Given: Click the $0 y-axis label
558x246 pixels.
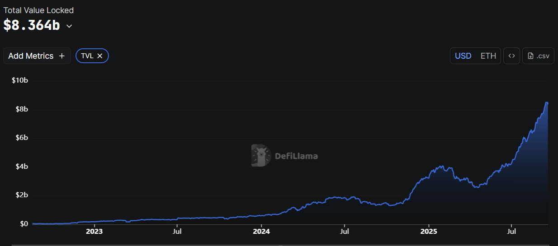Looking at the screenshot, I should [24, 224].
